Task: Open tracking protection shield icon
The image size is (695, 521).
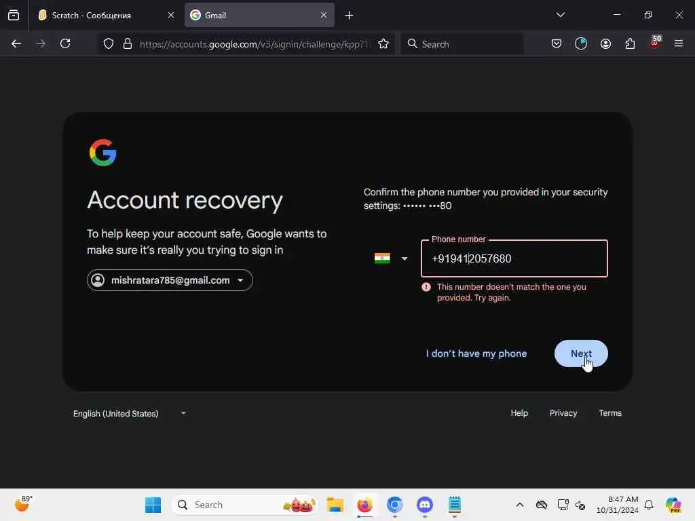Action: coord(109,43)
